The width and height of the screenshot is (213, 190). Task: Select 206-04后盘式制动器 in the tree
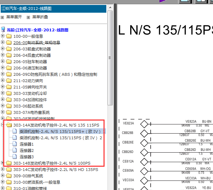click(x=32, y=55)
